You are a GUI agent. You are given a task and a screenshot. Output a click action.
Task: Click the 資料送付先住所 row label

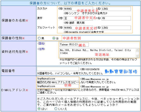(15, 52)
